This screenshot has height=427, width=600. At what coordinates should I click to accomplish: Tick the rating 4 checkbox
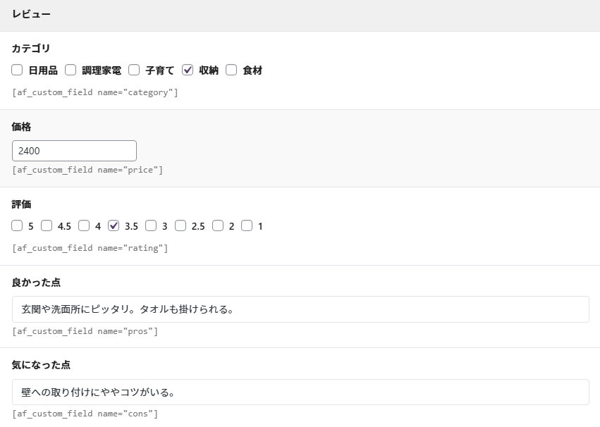(84, 226)
